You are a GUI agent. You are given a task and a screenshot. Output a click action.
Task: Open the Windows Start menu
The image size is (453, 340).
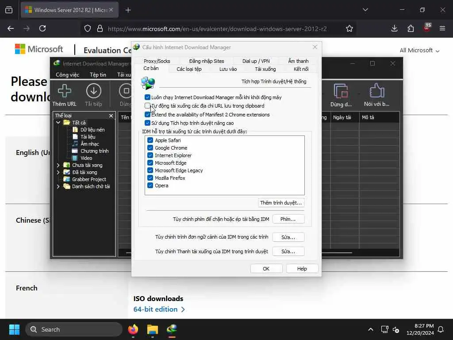pyautogui.click(x=14, y=329)
